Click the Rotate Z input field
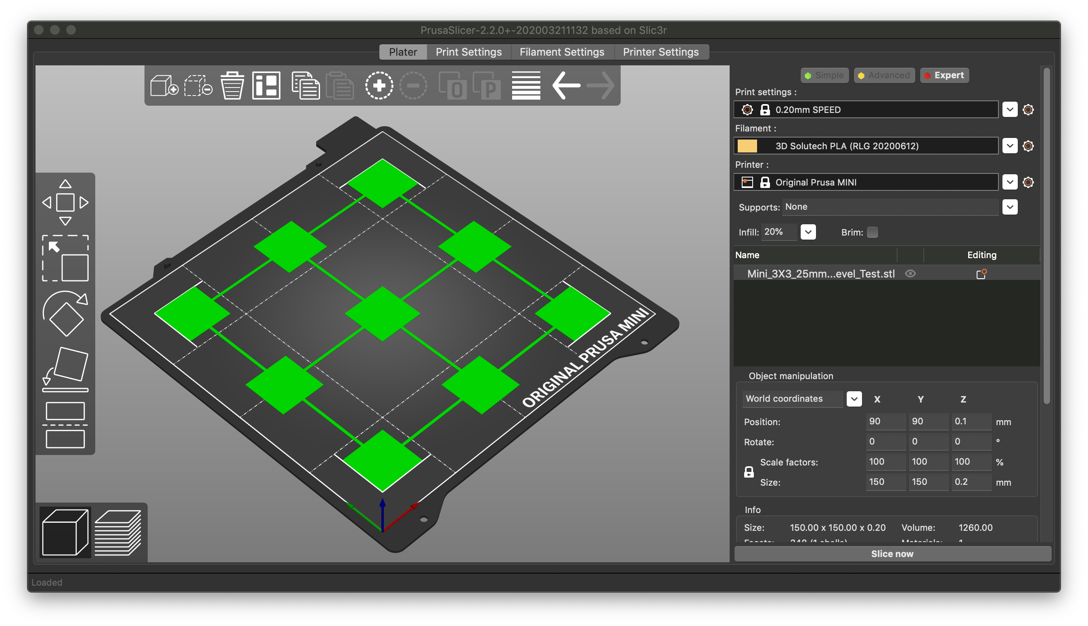This screenshot has width=1088, height=626. tap(971, 442)
